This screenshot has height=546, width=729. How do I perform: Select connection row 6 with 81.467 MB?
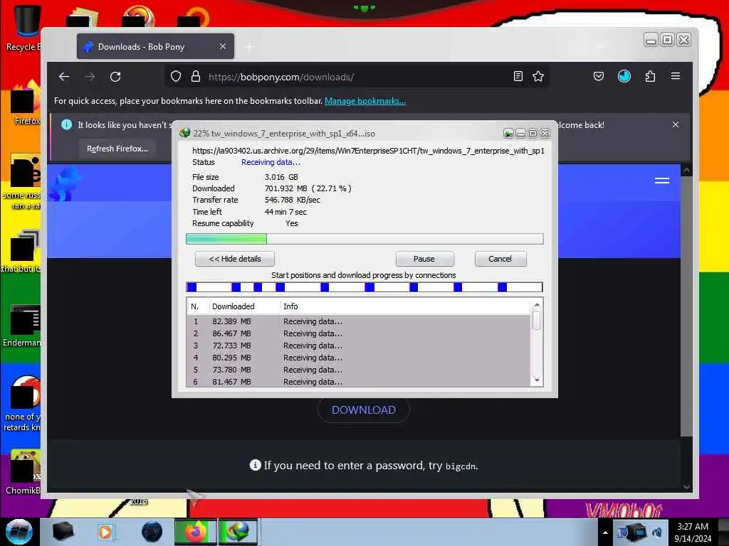tap(359, 382)
